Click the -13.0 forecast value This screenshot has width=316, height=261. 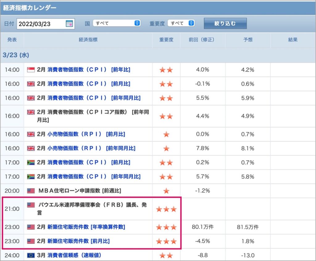(248, 255)
